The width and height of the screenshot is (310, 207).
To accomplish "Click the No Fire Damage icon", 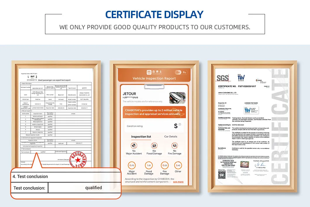I will [x=175, y=146].
